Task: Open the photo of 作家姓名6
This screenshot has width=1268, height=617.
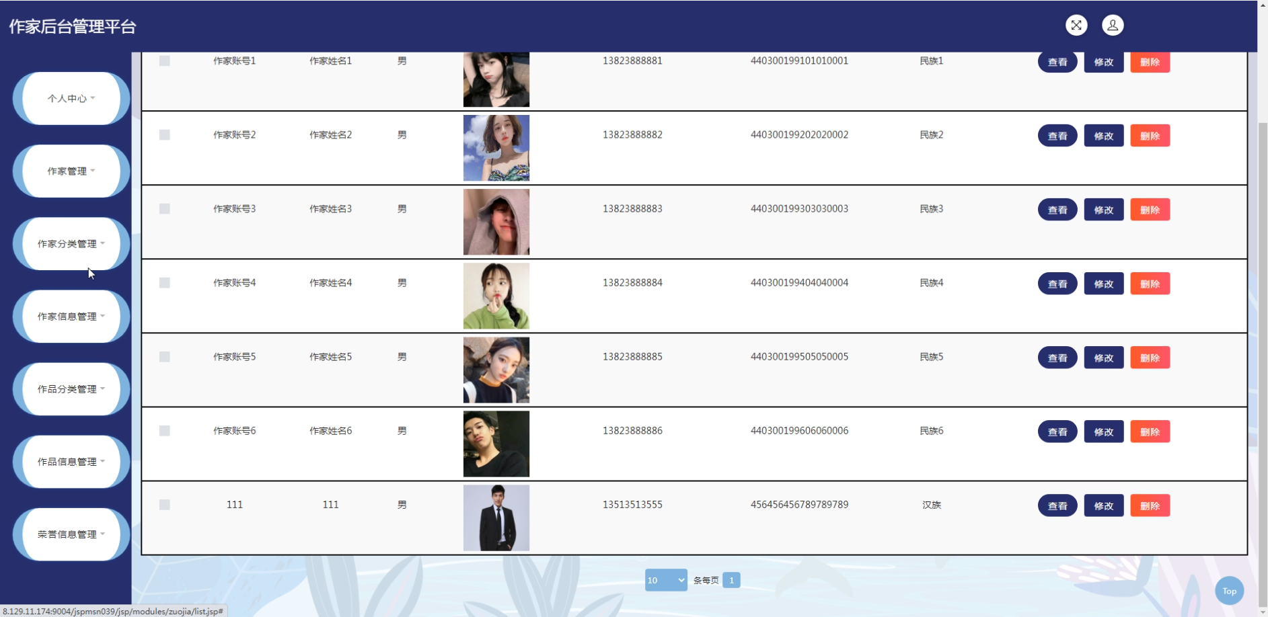Action: coord(496,444)
